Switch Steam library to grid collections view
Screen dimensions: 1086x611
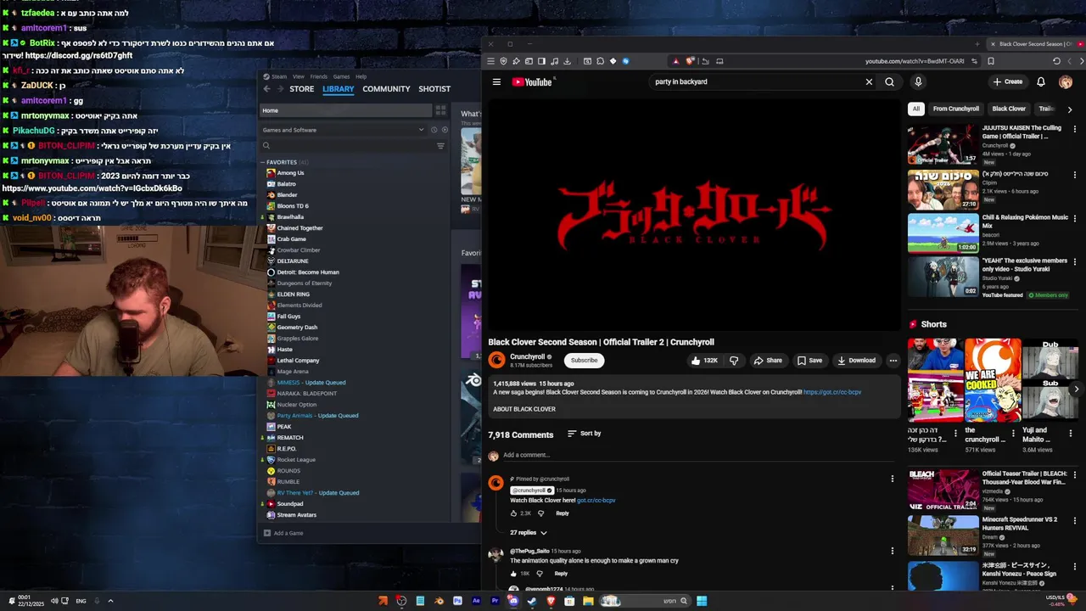pos(440,110)
